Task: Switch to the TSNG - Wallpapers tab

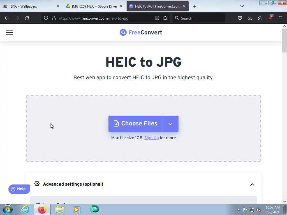Action: click(31, 6)
